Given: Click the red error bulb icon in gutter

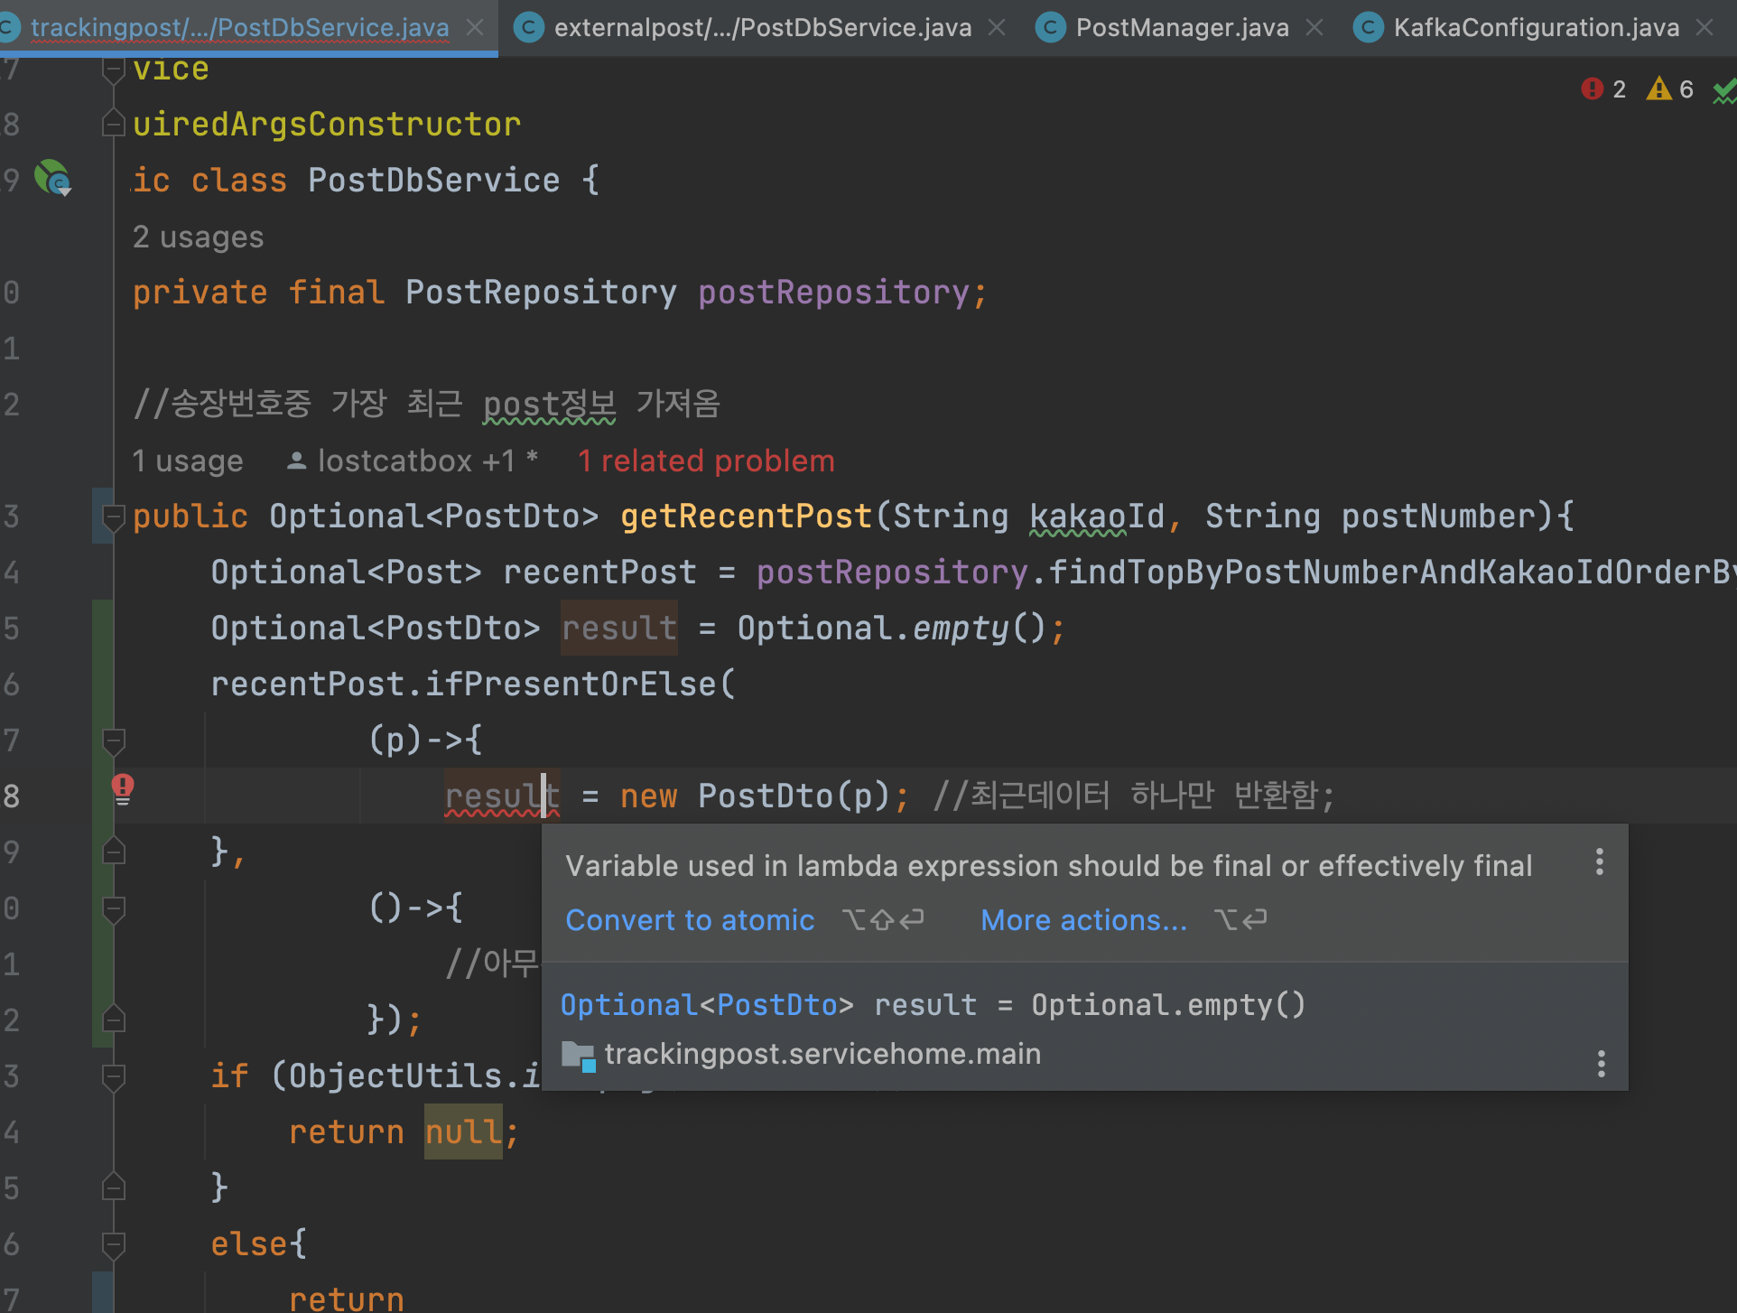Looking at the screenshot, I should pyautogui.click(x=123, y=787).
